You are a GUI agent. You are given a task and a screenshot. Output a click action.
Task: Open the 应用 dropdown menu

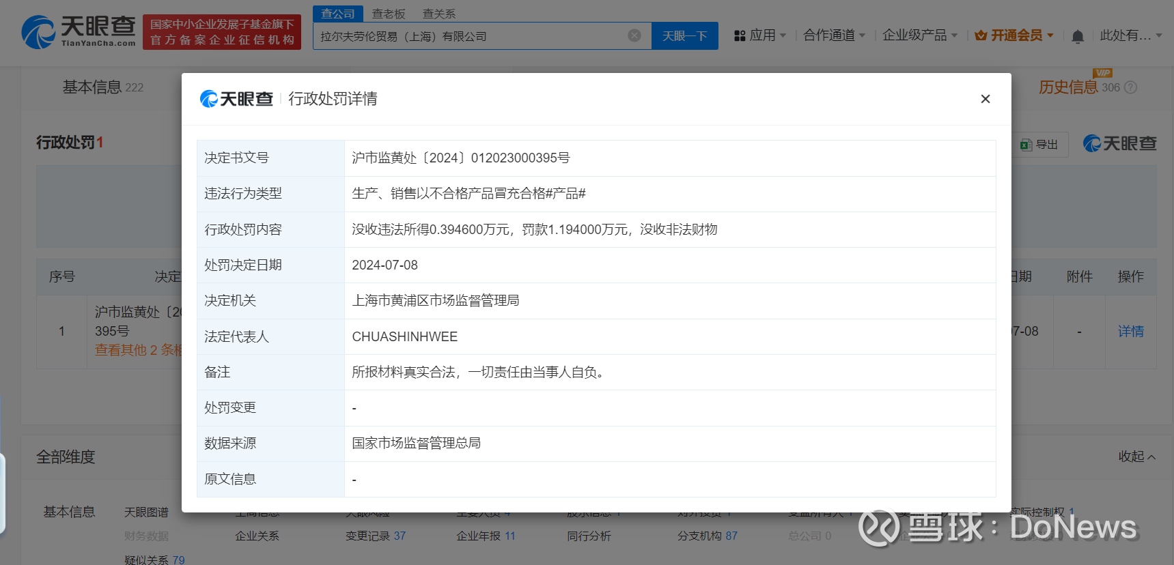pyautogui.click(x=759, y=35)
